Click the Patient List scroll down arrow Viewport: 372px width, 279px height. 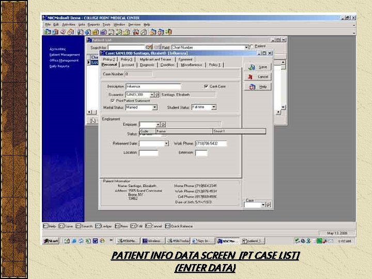tap(283, 107)
